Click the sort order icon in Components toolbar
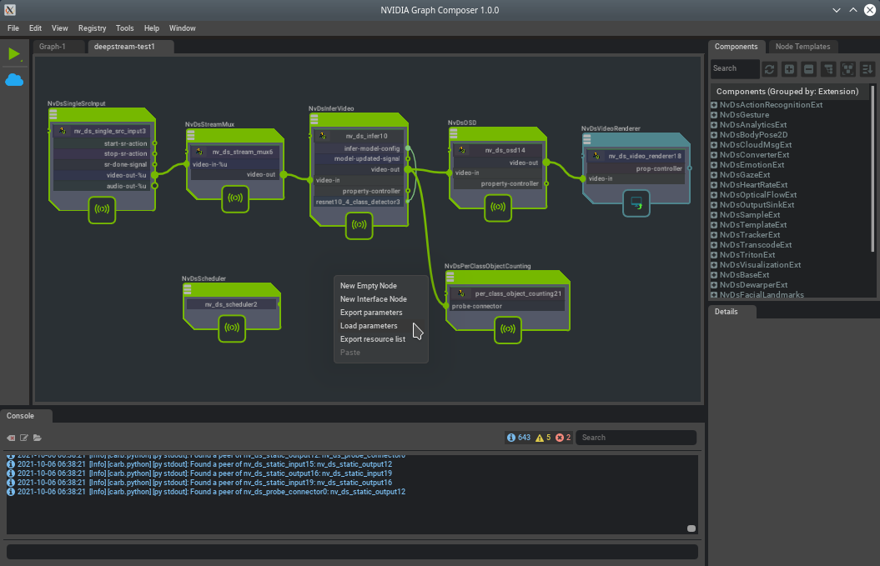This screenshot has width=880, height=566. click(x=867, y=68)
